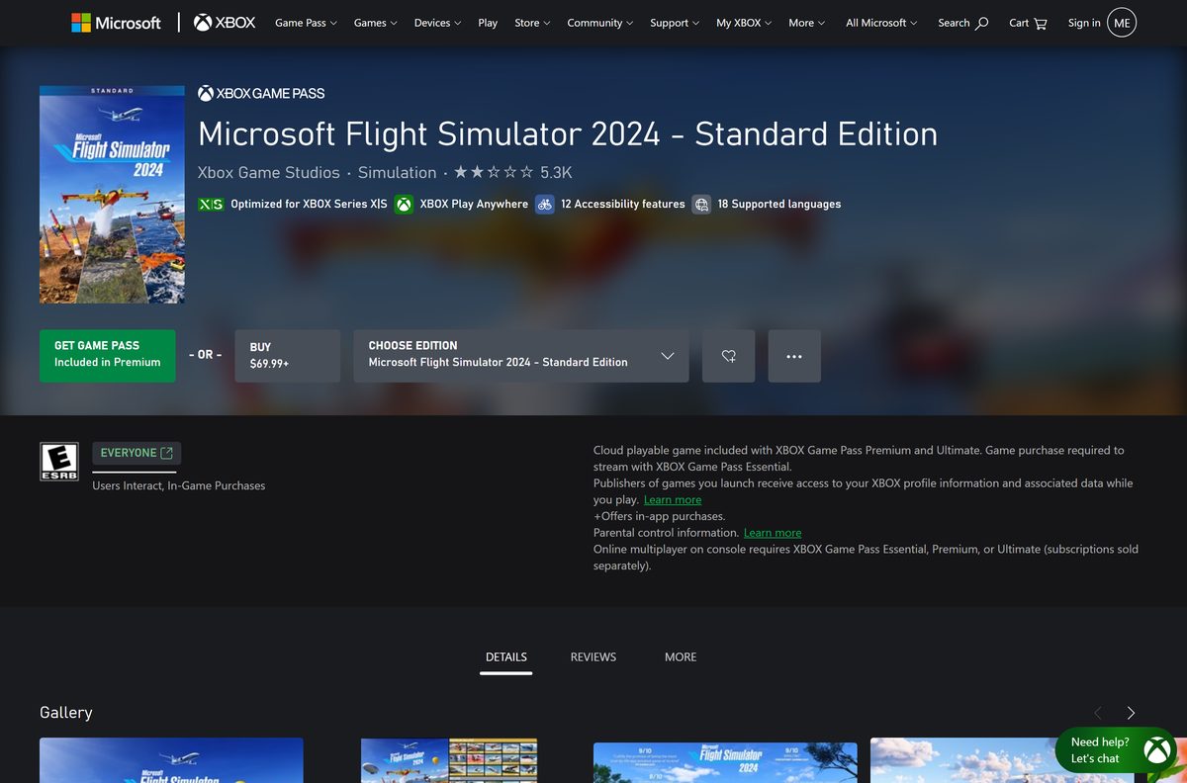
Task: Open the ME account avatar
Action: click(1122, 23)
